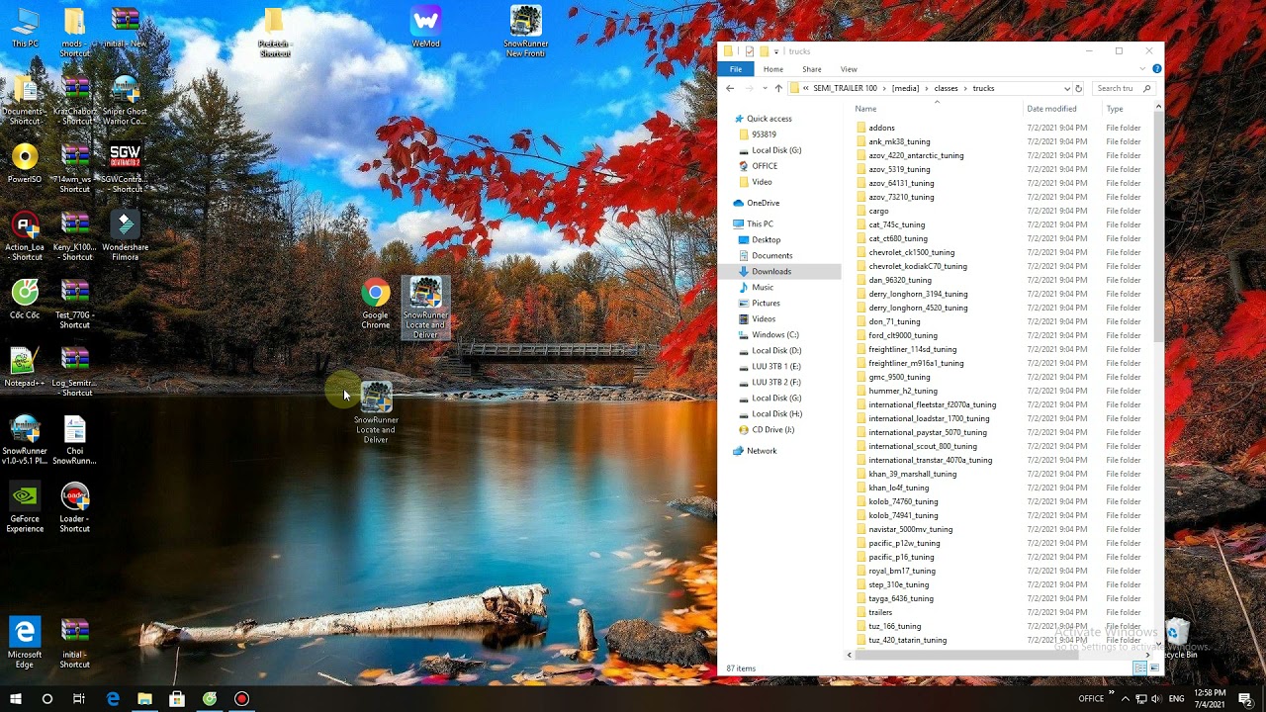The width and height of the screenshot is (1266, 712).
Task: Select the trailers folder
Action: pos(879,612)
